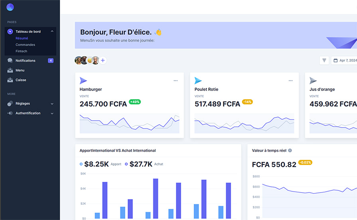Screen dimensions: 357x220
Task: Toggle the Apport legend marker
Action: click(x=81, y=164)
